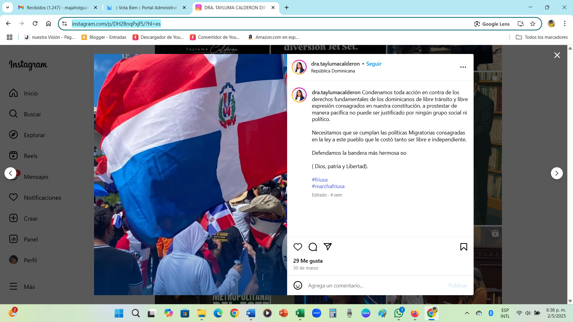Follow dra.taylumacalderon with Seguir link
Image resolution: width=573 pixels, height=322 pixels.
point(374,64)
